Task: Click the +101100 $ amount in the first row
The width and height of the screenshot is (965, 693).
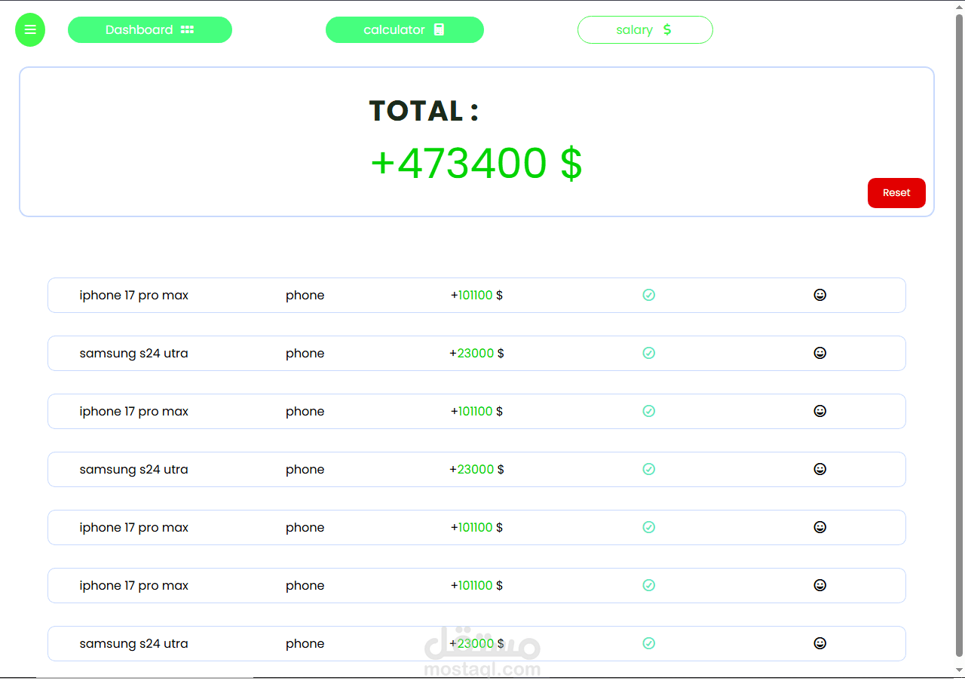Action: (476, 296)
